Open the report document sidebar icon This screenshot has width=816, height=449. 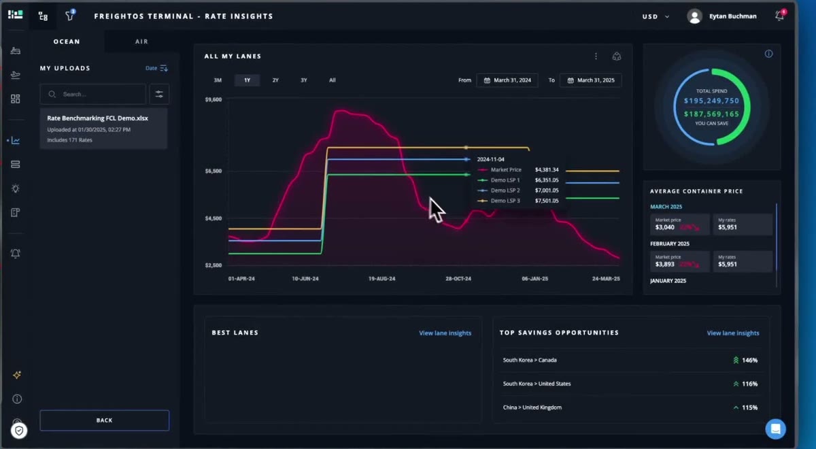[x=16, y=212]
